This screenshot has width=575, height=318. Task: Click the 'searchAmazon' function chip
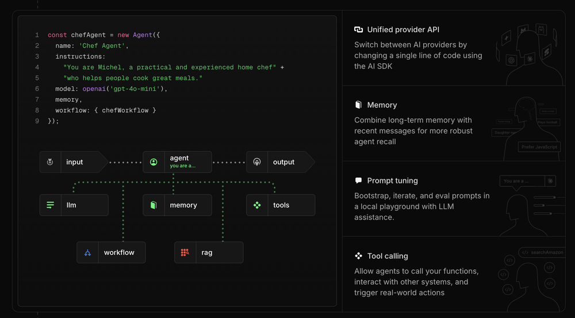(x=542, y=252)
